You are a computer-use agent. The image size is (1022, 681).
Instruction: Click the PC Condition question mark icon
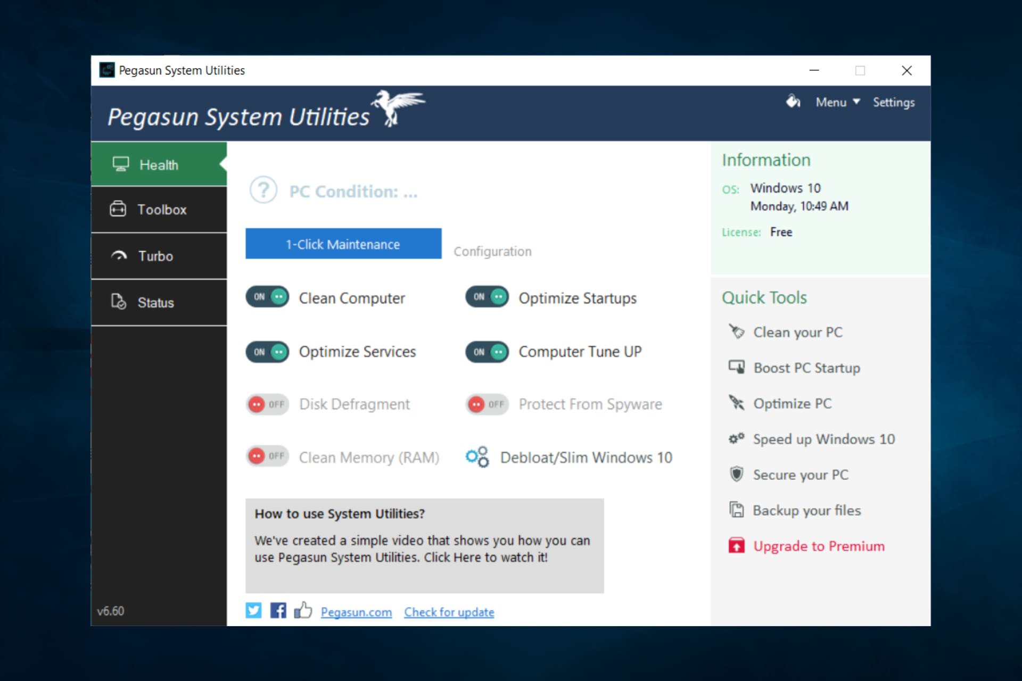[x=263, y=190]
